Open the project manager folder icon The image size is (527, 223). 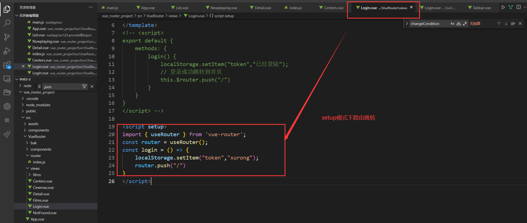tap(7, 92)
